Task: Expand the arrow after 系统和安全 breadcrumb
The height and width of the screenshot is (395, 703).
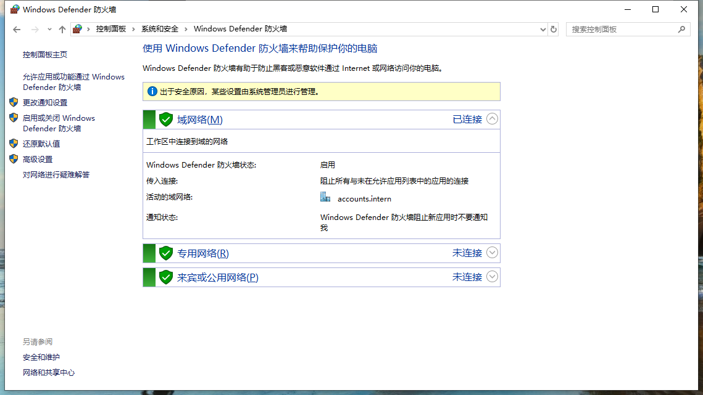Action: click(x=186, y=29)
